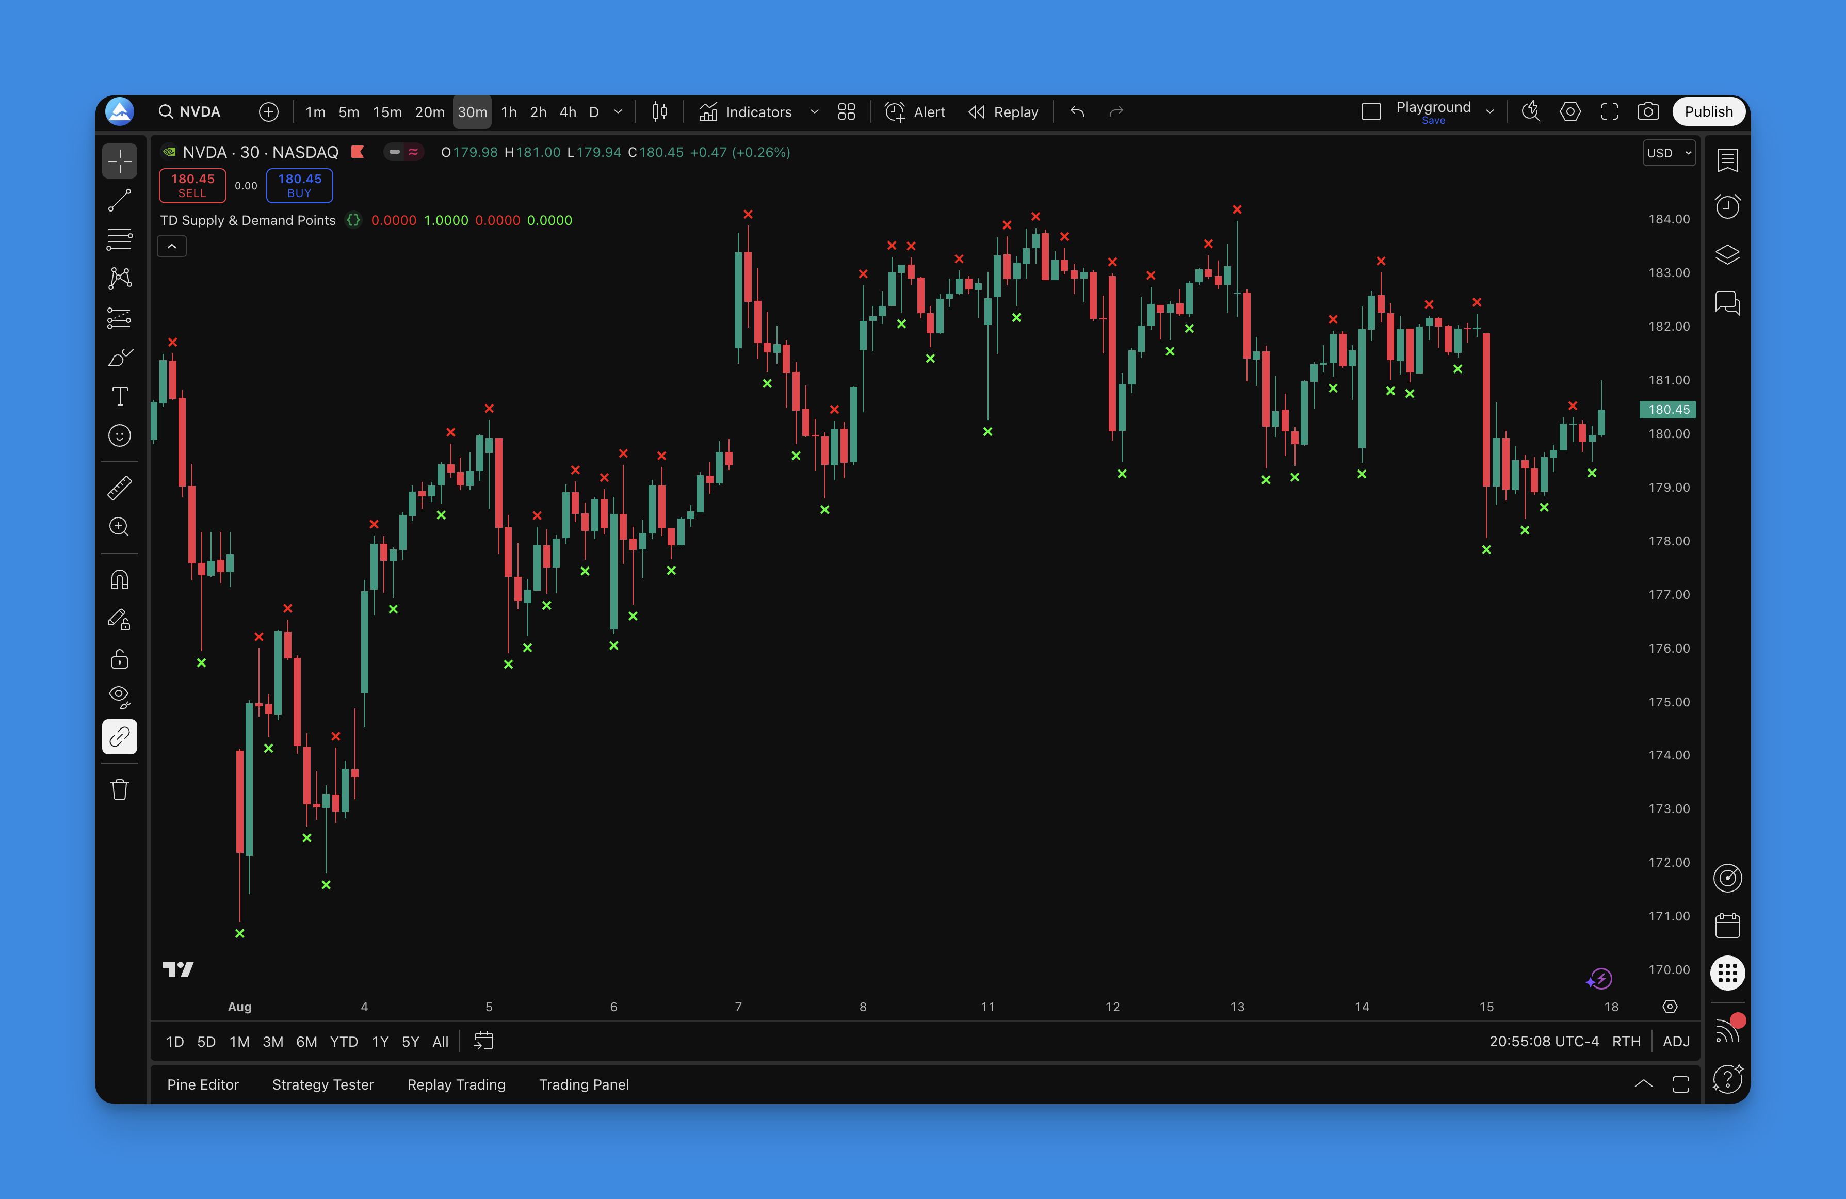The width and height of the screenshot is (1846, 1199).
Task: Expand the indicators favorites dropdown arrow
Action: (815, 111)
